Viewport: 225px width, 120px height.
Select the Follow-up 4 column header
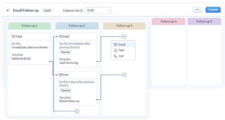pos(169,21)
